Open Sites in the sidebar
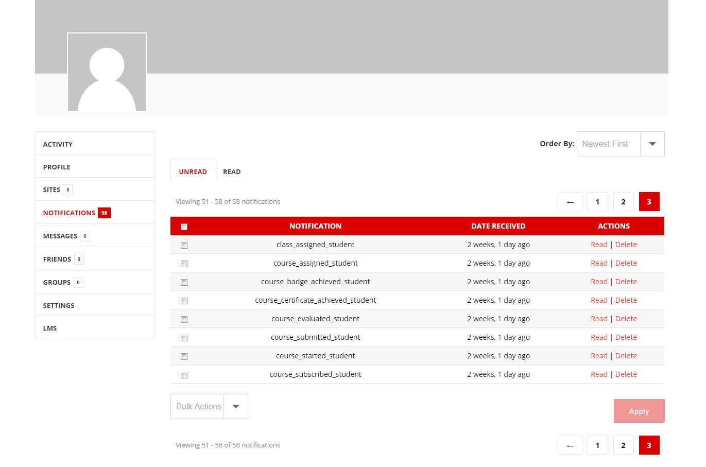The height and width of the screenshot is (467, 706). (x=95, y=189)
